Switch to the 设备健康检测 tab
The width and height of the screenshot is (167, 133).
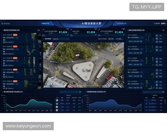click(x=121, y=24)
